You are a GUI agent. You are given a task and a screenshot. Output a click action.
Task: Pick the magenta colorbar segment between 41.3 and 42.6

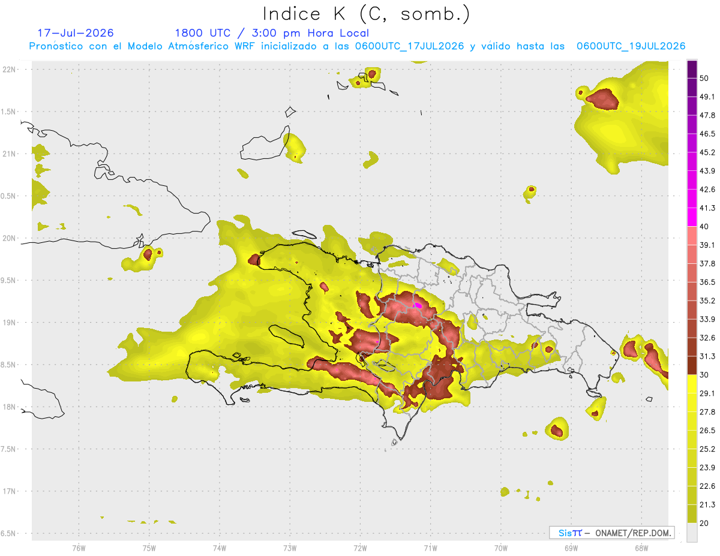(692, 199)
